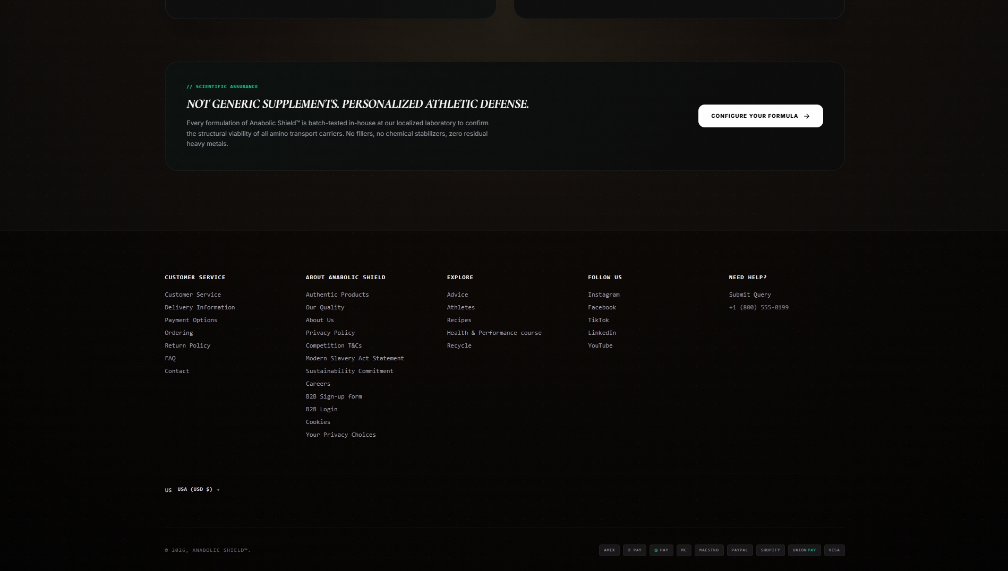Click the Explore column heading
This screenshot has width=1008, height=571.
pyautogui.click(x=460, y=278)
